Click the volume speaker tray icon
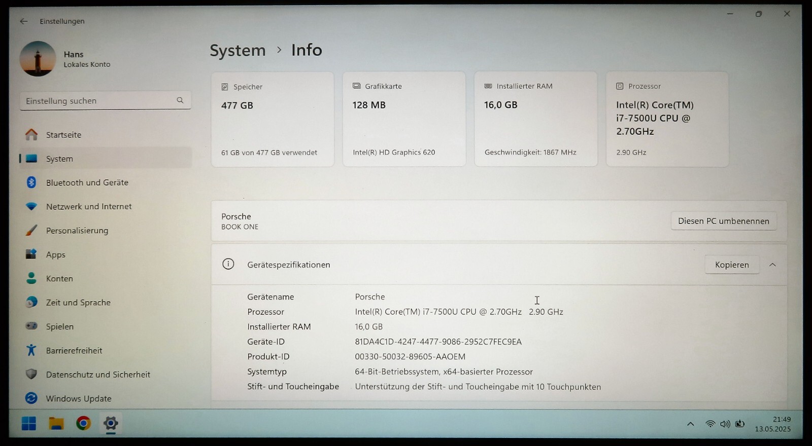The height and width of the screenshot is (446, 812). click(725, 424)
